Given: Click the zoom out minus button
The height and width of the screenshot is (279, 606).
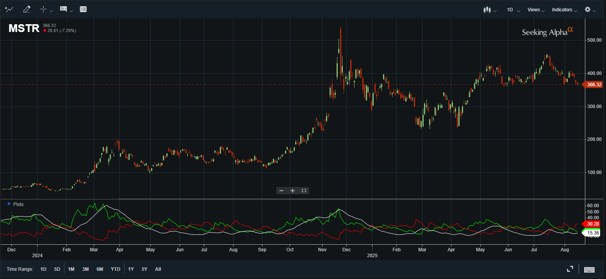Looking at the screenshot, I should tap(282, 190).
